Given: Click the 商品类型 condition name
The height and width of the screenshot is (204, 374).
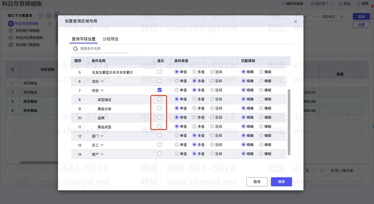Looking at the screenshot, I should click(104, 127).
